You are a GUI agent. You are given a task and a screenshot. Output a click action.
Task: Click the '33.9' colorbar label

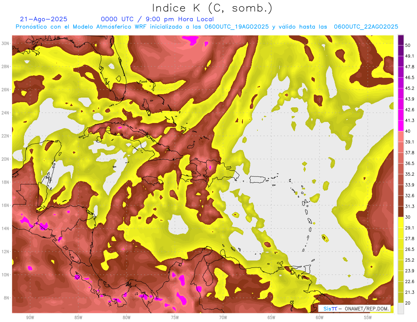click(x=410, y=185)
